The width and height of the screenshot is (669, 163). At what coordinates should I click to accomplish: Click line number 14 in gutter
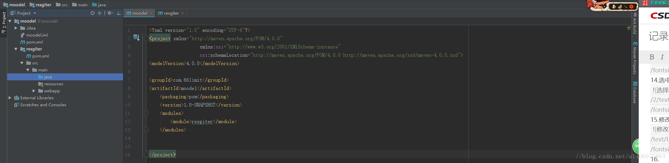tap(128, 138)
